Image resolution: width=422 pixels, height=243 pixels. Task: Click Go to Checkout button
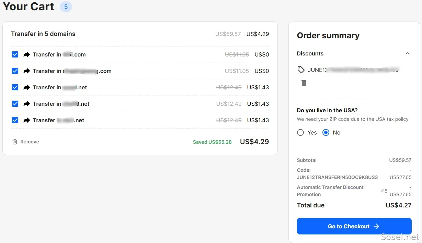(354, 226)
